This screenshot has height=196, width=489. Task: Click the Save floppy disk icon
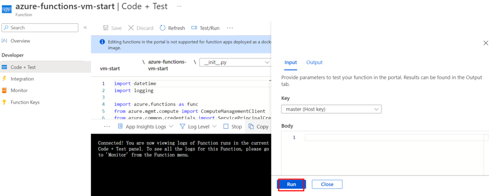click(x=106, y=28)
